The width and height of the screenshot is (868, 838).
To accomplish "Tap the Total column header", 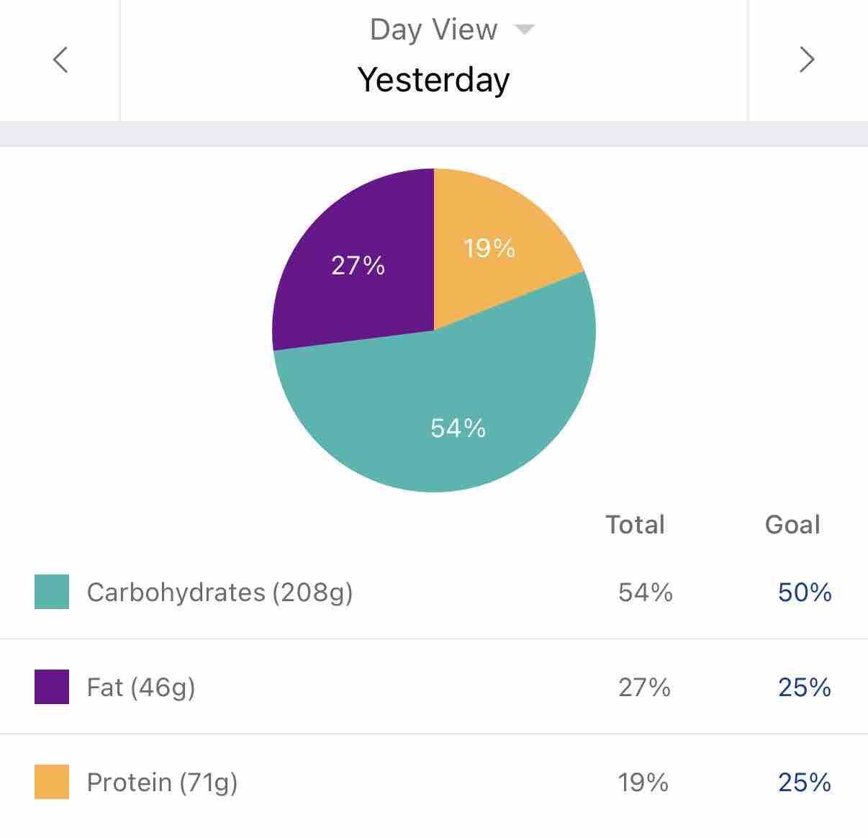I will point(635,525).
